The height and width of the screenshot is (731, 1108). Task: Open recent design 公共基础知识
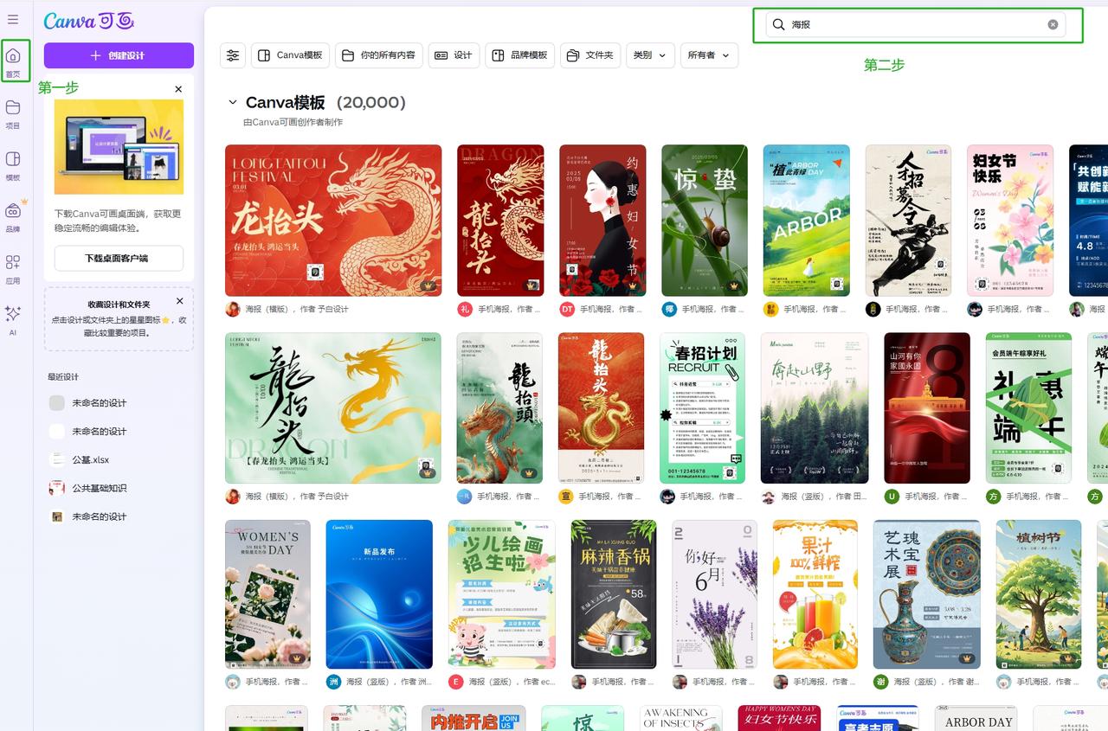[x=100, y=488]
